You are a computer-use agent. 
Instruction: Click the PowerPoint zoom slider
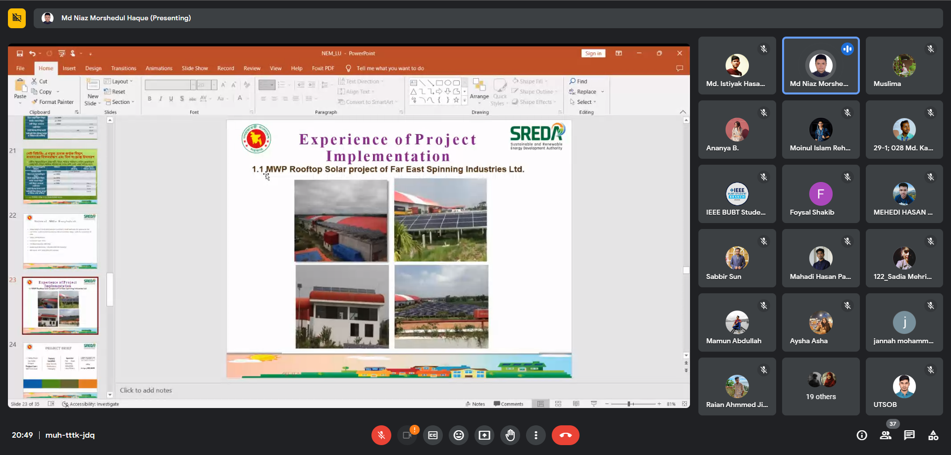coord(629,404)
